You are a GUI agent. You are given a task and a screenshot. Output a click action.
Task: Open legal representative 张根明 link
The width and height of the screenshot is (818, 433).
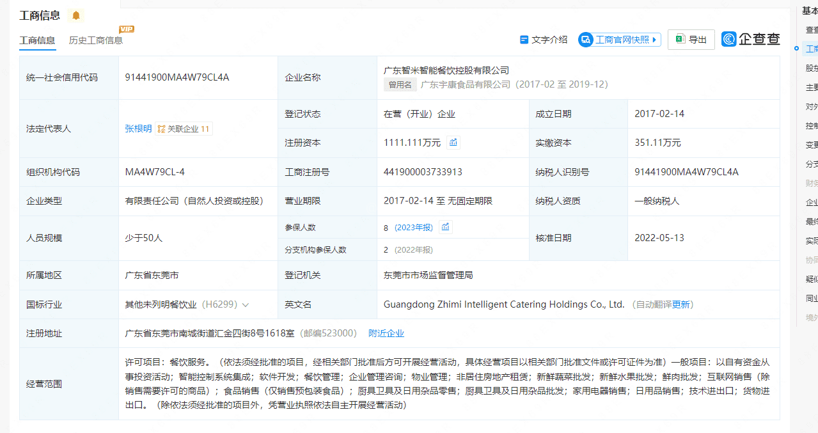(138, 129)
